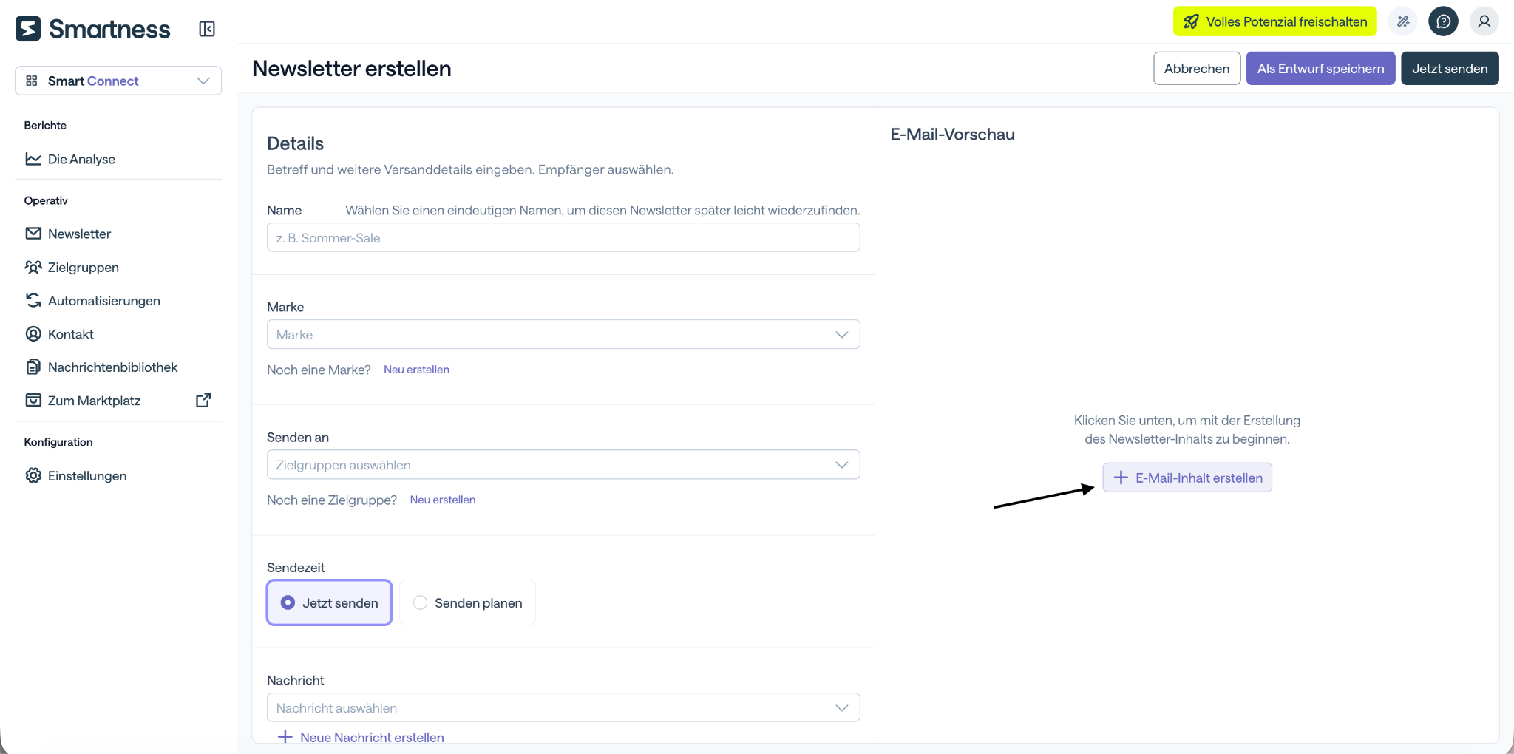Select the Jetzt senden radio option

(329, 602)
